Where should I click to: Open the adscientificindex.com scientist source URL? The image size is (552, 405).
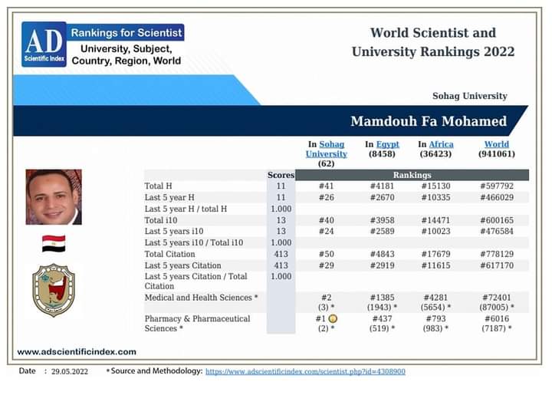pyautogui.click(x=305, y=371)
